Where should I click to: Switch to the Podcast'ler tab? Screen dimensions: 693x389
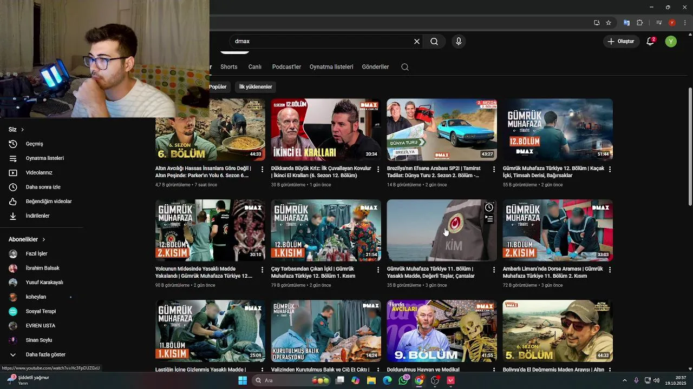pyautogui.click(x=286, y=67)
